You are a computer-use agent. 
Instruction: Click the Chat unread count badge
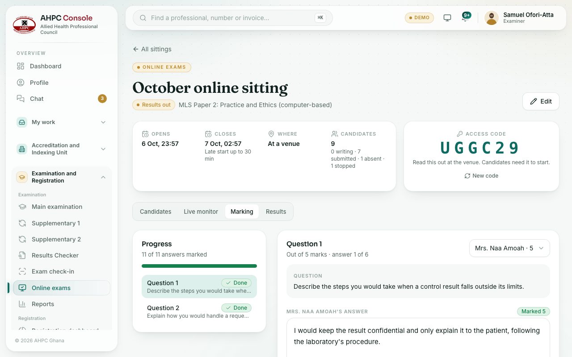click(102, 99)
